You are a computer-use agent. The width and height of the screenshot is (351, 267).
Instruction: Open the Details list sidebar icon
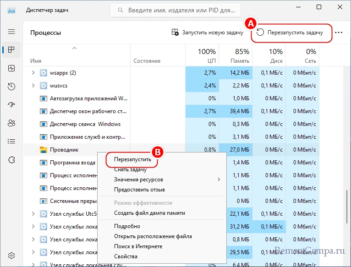pyautogui.click(x=11, y=141)
